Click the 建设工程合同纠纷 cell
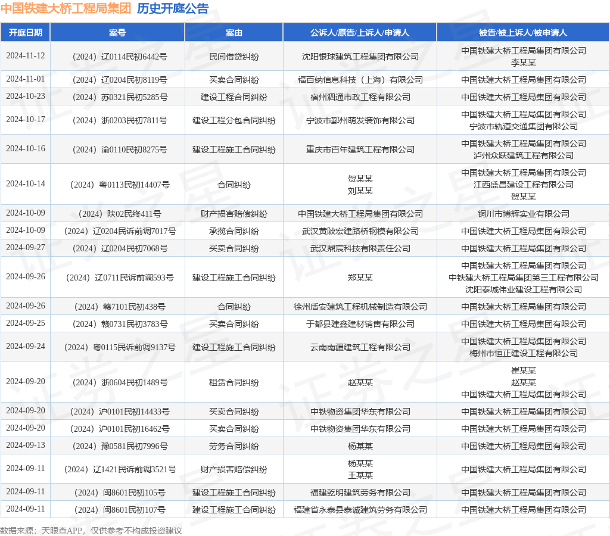The height and width of the screenshot is (536, 610). click(234, 97)
